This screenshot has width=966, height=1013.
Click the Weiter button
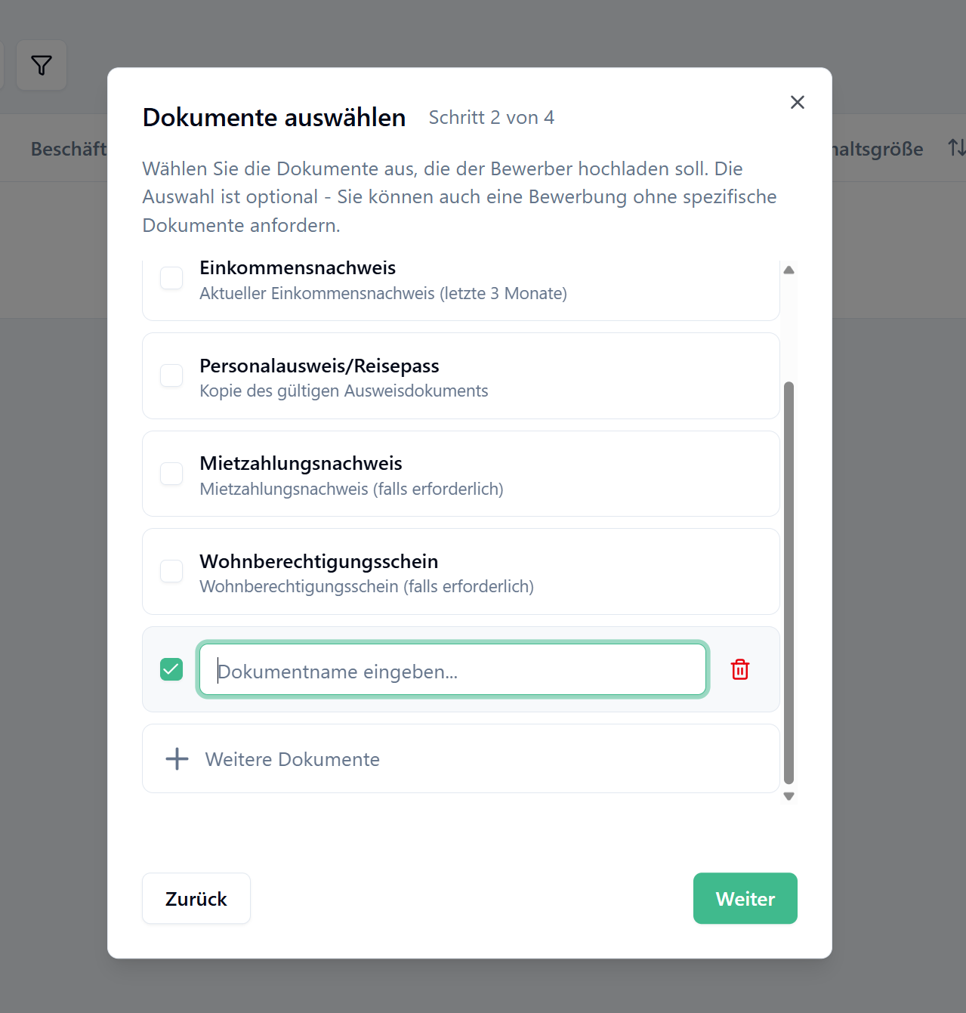[x=745, y=898]
